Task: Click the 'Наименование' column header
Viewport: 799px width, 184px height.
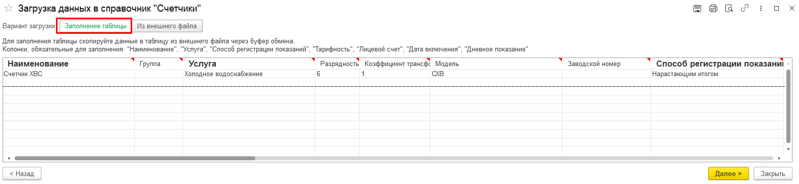Action: tap(69, 64)
